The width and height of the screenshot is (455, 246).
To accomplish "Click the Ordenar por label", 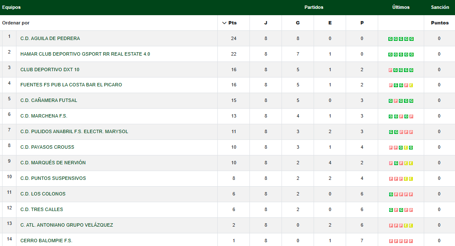I will coord(16,23).
